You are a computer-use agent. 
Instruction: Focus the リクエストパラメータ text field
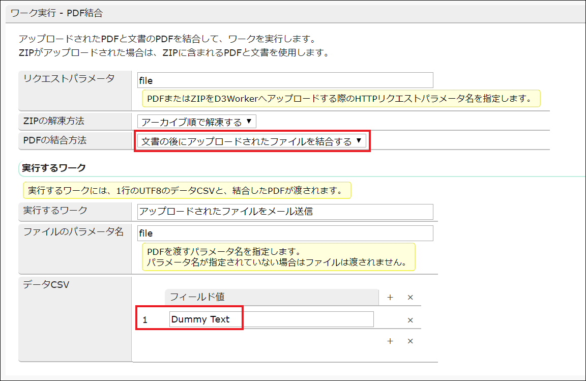285,80
